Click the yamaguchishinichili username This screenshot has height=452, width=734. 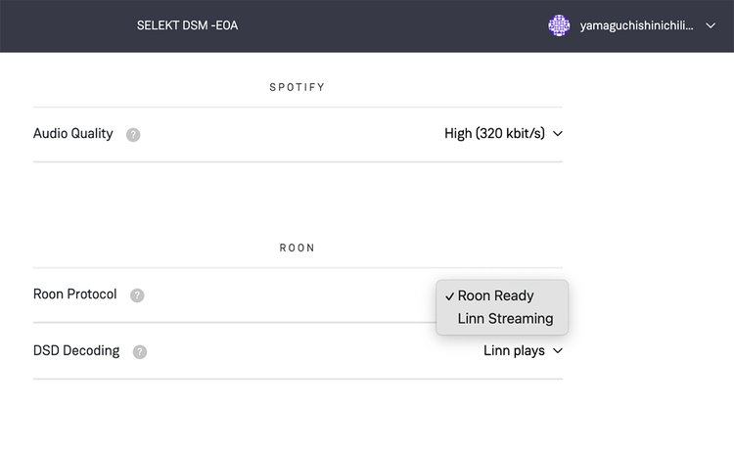(635, 26)
